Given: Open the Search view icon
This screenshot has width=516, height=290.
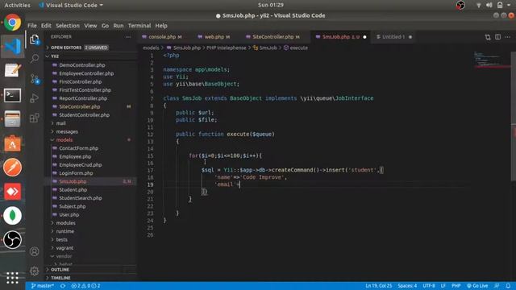Looking at the screenshot, I should [x=34, y=59].
